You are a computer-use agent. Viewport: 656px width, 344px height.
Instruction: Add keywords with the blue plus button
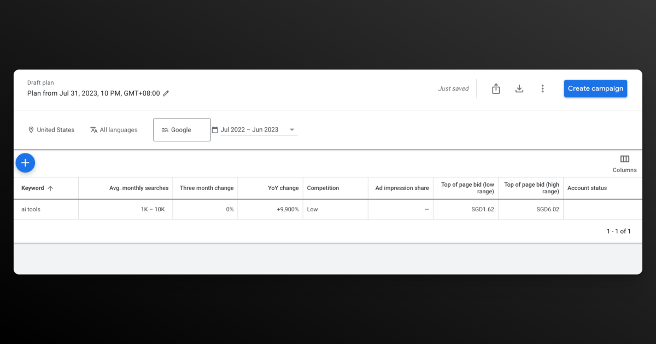point(25,163)
